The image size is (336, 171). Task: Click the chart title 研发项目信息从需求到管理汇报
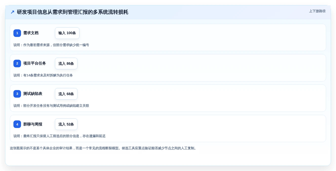(x=72, y=12)
